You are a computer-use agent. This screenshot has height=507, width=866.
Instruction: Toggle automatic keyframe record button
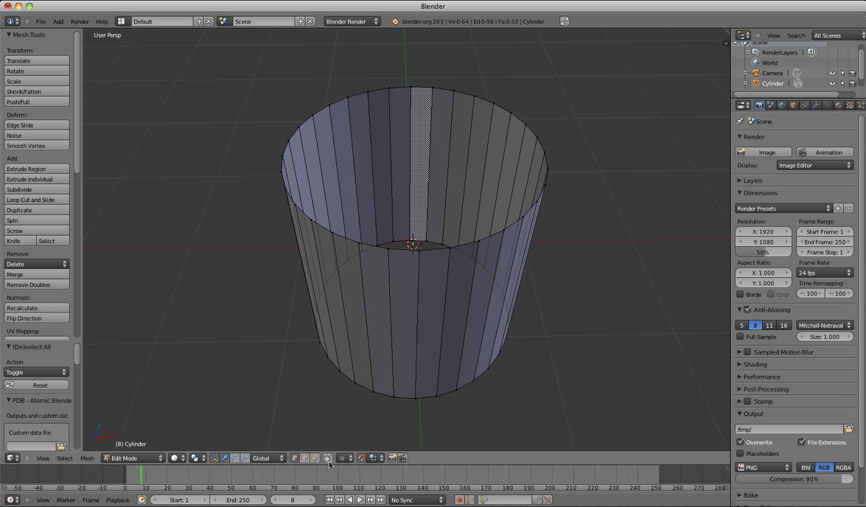coord(459,500)
